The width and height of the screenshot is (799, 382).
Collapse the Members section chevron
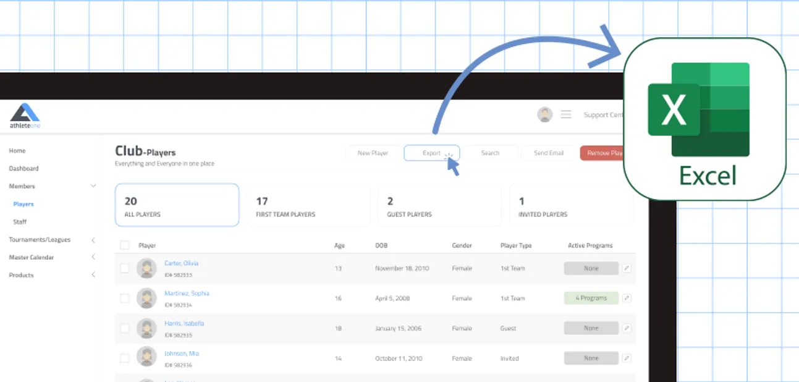[x=93, y=186]
